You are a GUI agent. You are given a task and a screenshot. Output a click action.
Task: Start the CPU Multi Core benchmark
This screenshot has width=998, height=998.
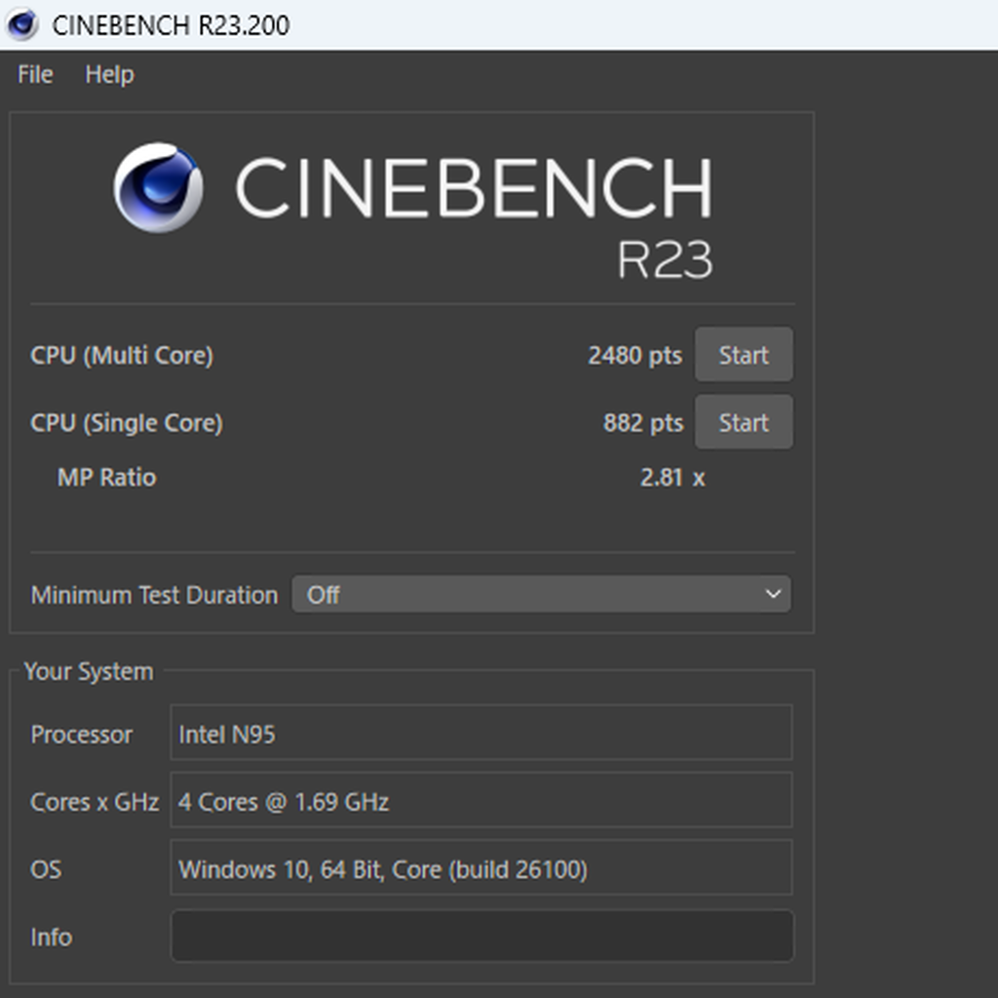click(743, 356)
